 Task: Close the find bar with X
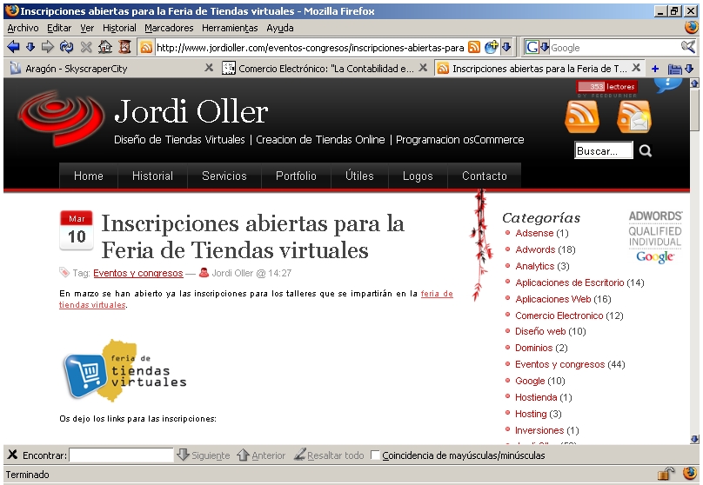[x=12, y=455]
